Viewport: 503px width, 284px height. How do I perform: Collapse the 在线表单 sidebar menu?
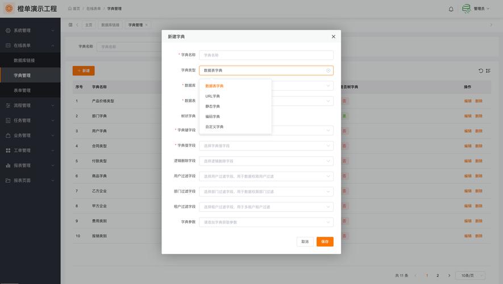tap(53, 45)
